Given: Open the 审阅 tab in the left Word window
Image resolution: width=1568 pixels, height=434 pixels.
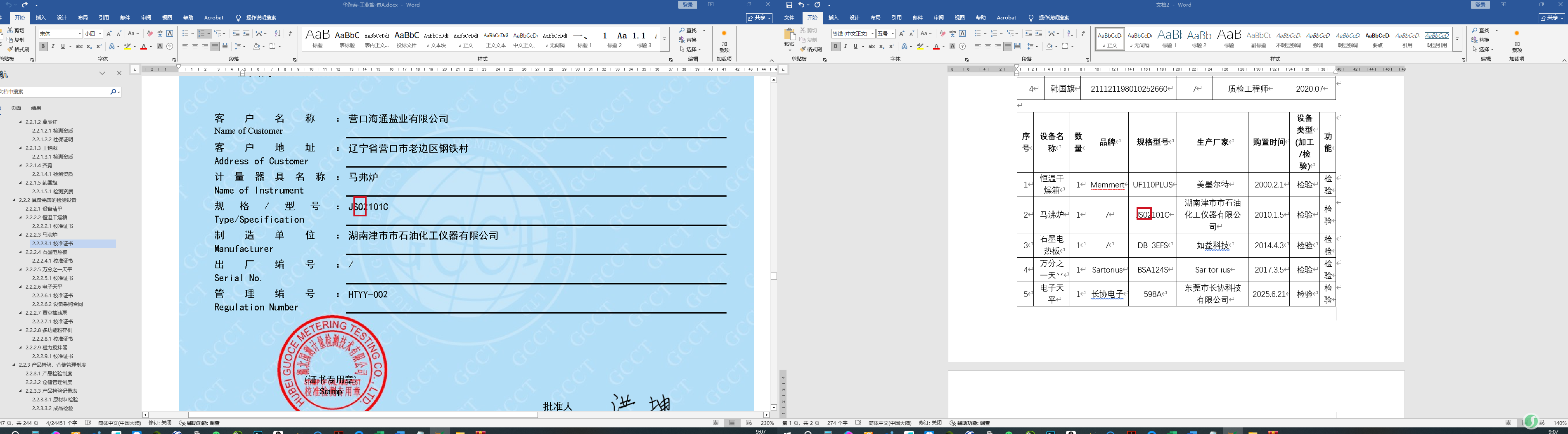Looking at the screenshot, I should [146, 18].
